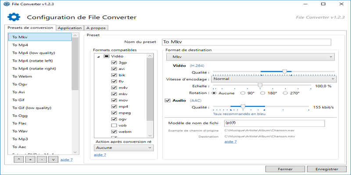Select the To Ogg preset

[x=40, y=115]
